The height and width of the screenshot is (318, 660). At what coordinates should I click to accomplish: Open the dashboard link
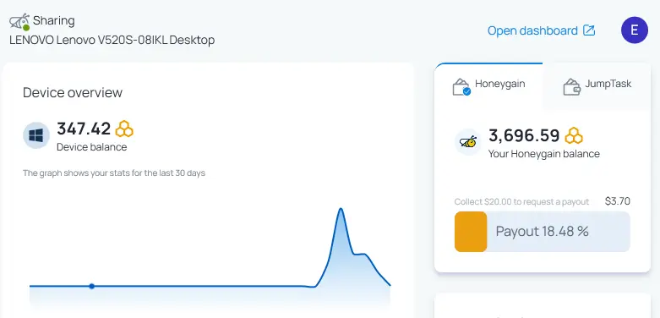click(542, 30)
